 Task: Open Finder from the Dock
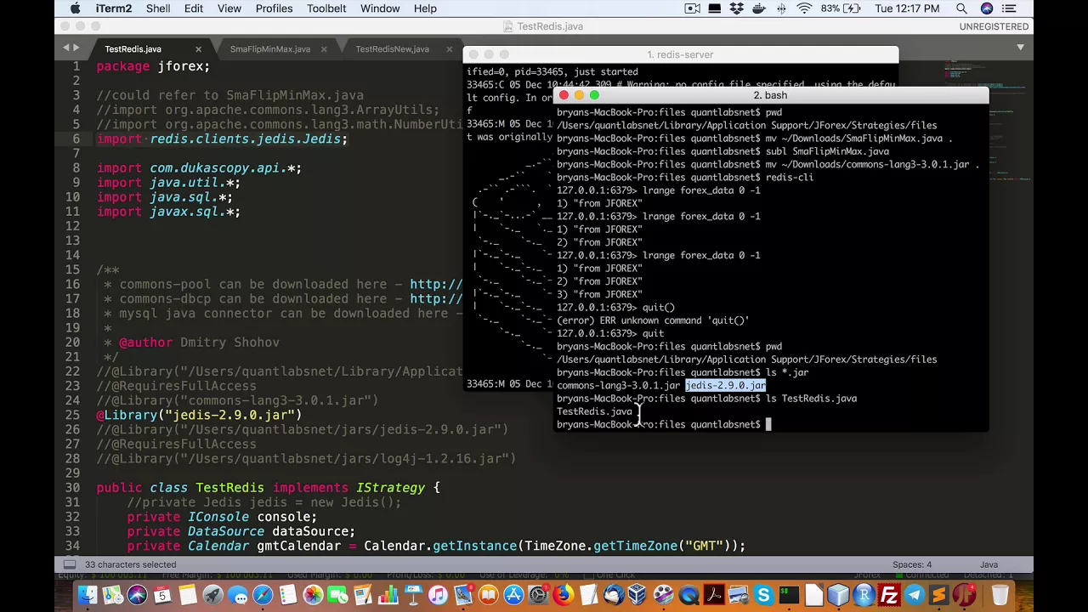[x=87, y=595]
